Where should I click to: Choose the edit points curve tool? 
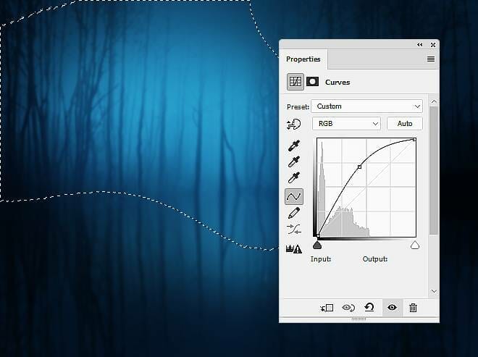pos(294,196)
